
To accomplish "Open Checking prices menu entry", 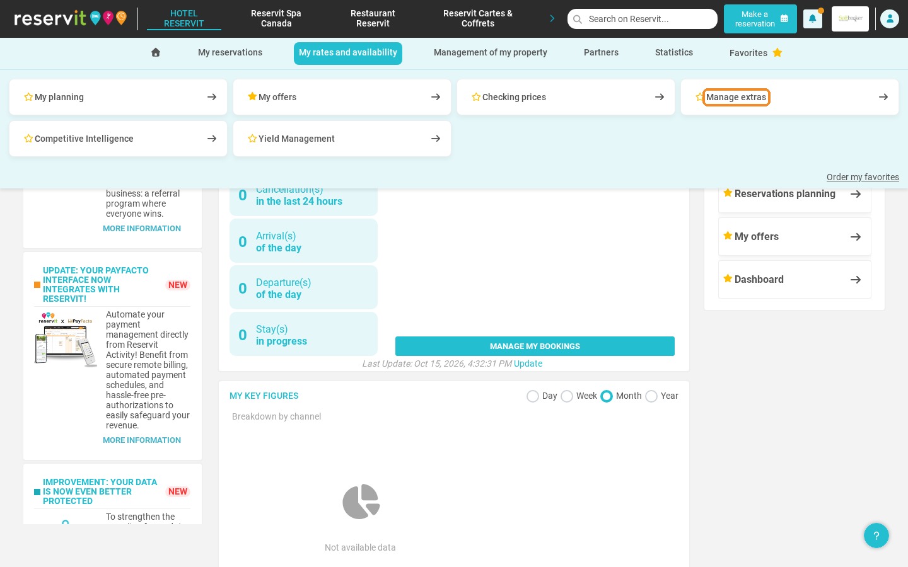I will 566,97.
